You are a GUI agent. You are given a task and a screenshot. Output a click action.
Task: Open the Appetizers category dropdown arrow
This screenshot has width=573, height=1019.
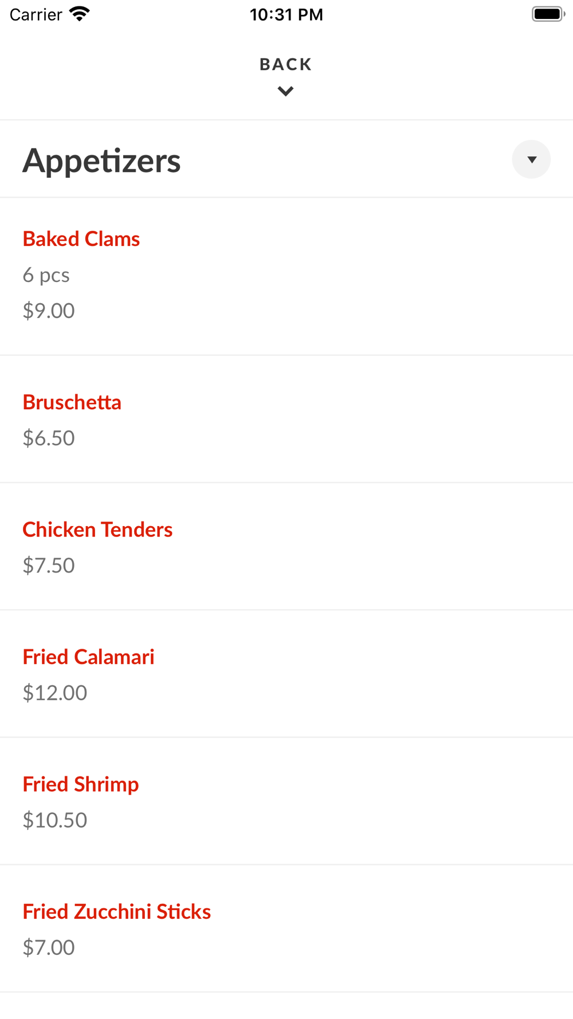click(531, 159)
